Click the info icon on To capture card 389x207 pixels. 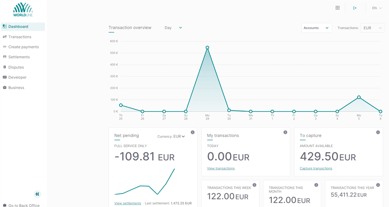click(x=378, y=132)
